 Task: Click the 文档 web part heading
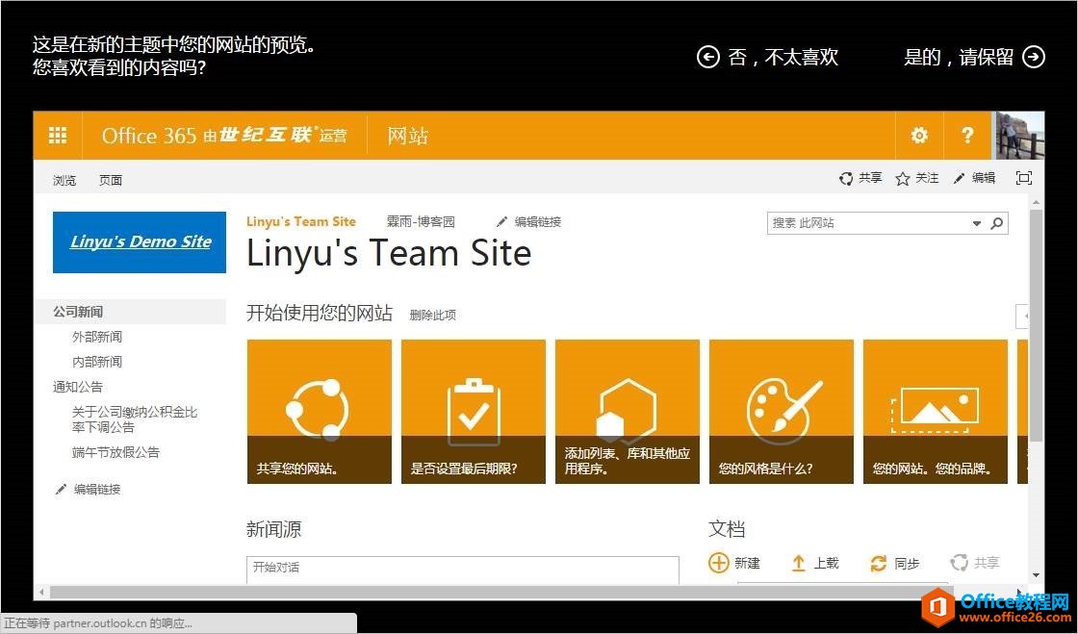[728, 529]
